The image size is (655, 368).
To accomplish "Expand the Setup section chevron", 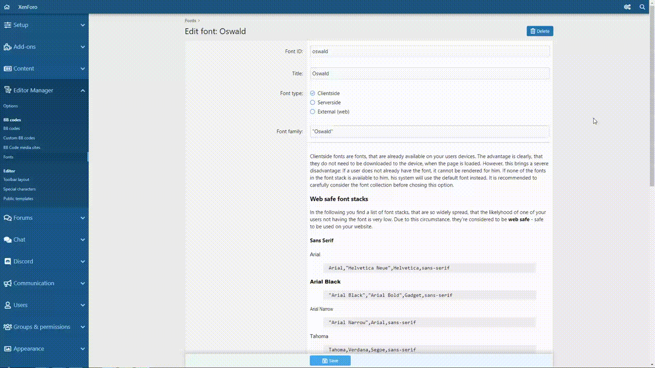I will point(82,25).
